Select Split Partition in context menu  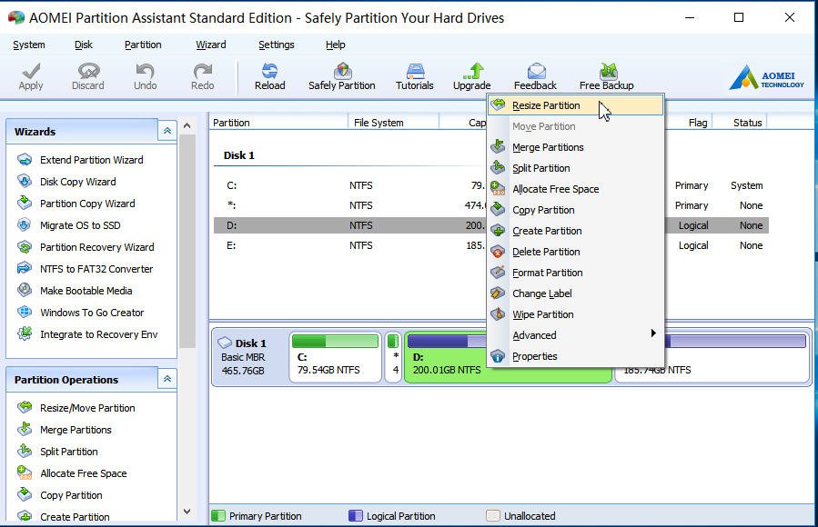point(576,168)
